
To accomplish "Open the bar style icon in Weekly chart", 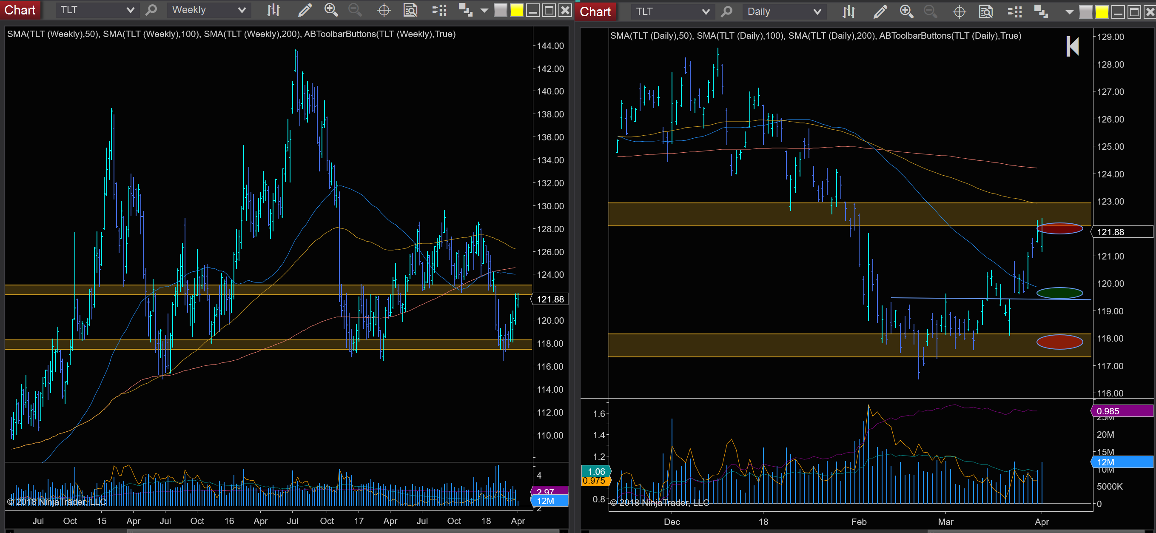I will [273, 10].
